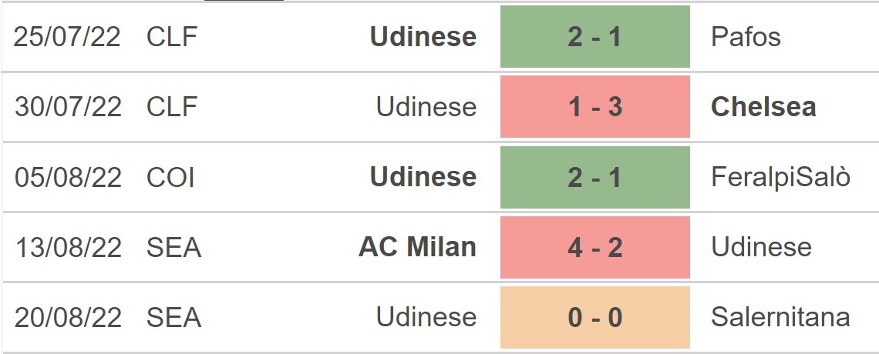
Task: Select Udinese in the Salernitana match row
Action: point(426,317)
